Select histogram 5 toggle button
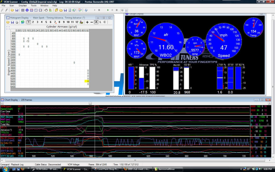 (x=46, y=22)
